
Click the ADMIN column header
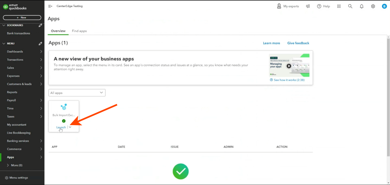(229, 147)
